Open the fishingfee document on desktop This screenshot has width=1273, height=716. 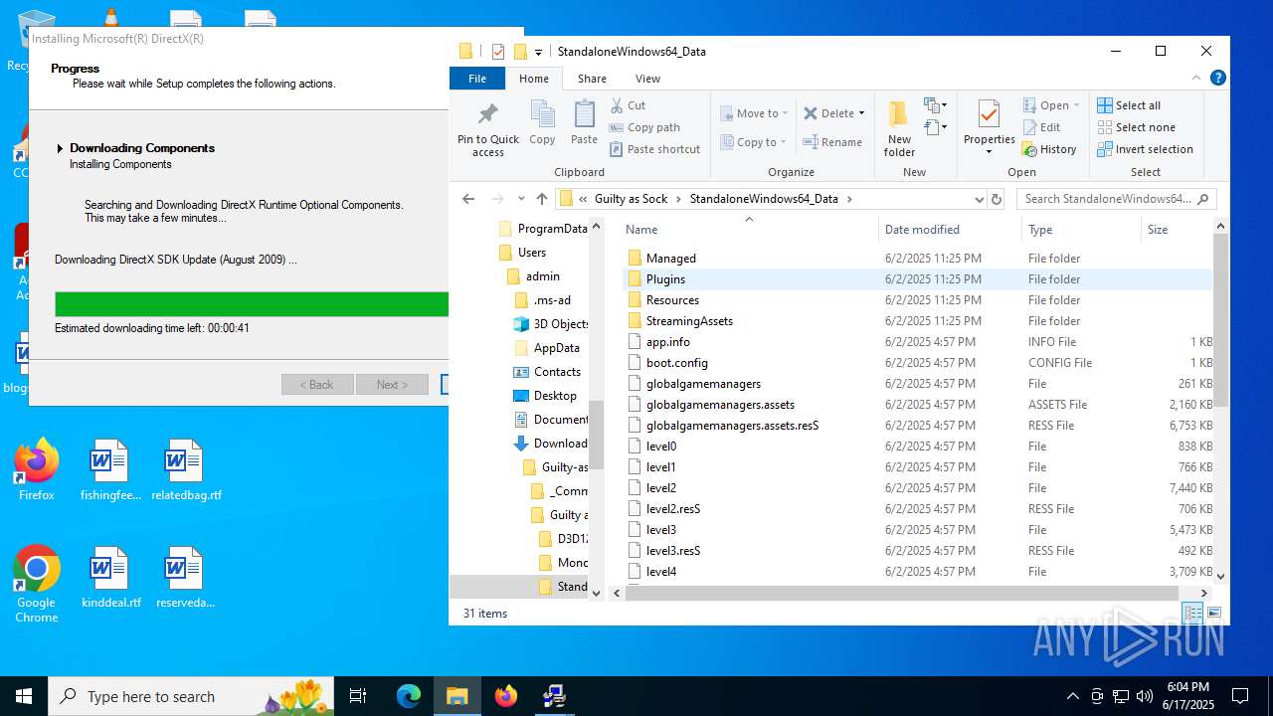coord(110,471)
